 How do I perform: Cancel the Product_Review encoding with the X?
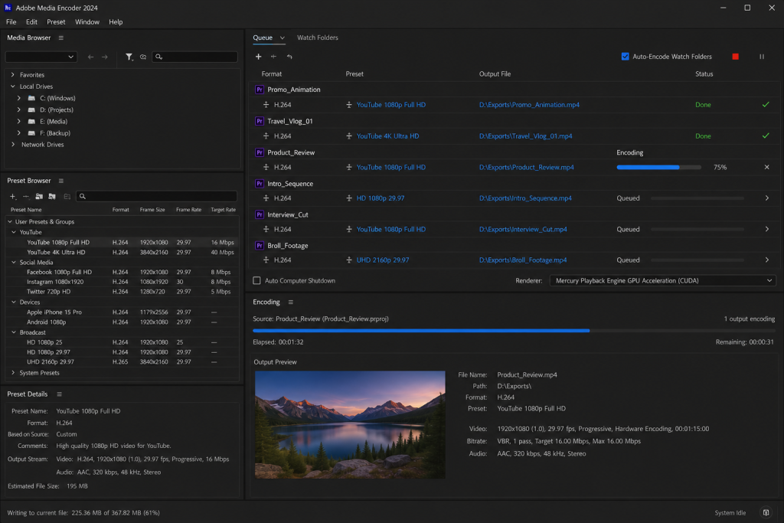766,167
